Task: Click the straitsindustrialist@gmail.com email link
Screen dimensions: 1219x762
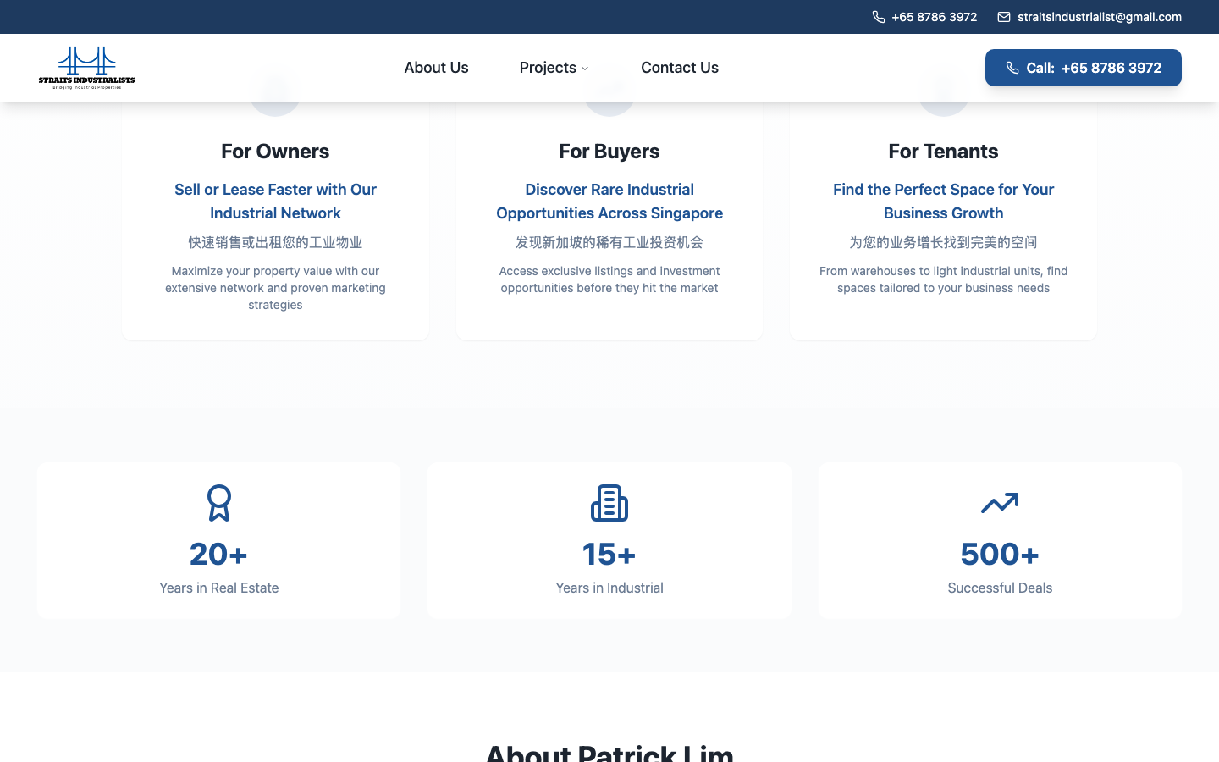Action: pos(1100,17)
